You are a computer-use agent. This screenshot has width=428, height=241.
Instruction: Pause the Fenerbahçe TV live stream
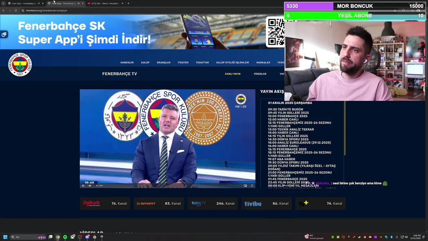[83, 185]
